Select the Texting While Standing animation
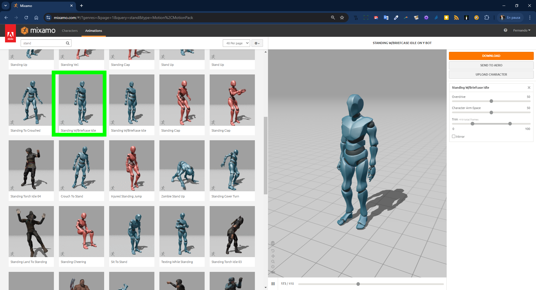This screenshot has width=536, height=290. point(182,236)
